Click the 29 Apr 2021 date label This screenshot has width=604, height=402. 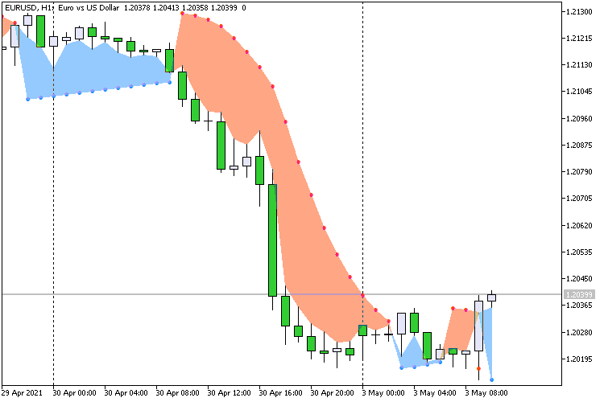click(x=22, y=393)
